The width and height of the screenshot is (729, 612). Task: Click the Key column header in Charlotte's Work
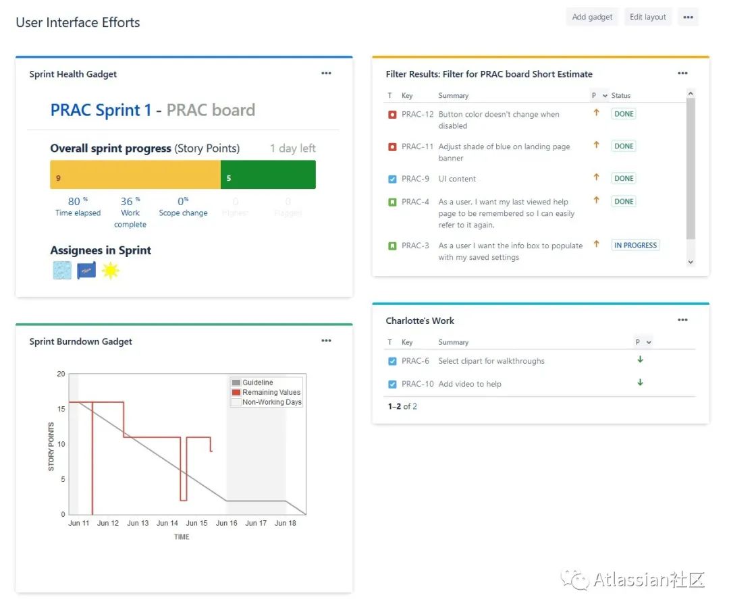point(407,342)
